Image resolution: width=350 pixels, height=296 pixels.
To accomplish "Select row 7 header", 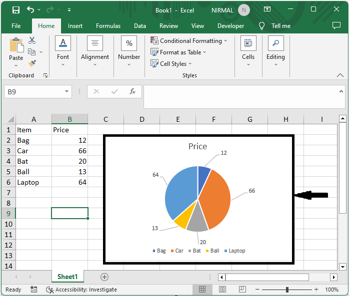I will pos(8,193).
